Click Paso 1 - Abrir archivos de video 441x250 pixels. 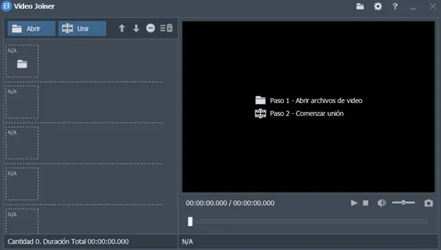coord(316,100)
